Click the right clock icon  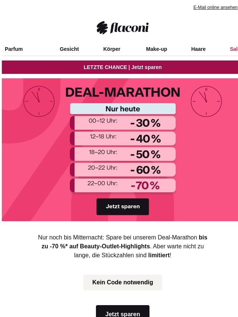tap(206, 101)
